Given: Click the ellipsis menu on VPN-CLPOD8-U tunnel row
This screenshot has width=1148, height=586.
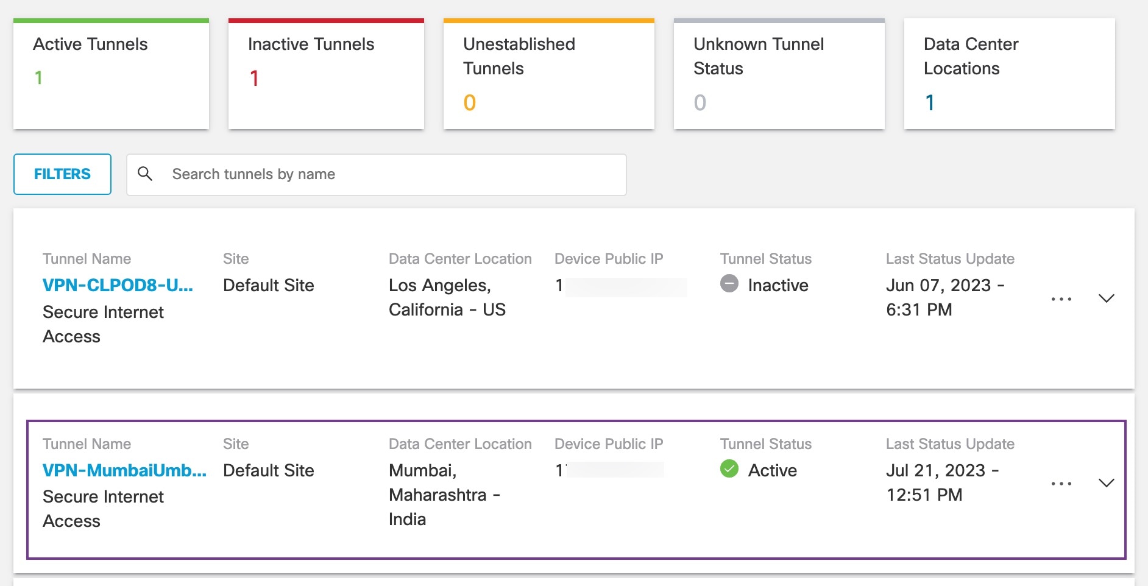Looking at the screenshot, I should point(1061,298).
